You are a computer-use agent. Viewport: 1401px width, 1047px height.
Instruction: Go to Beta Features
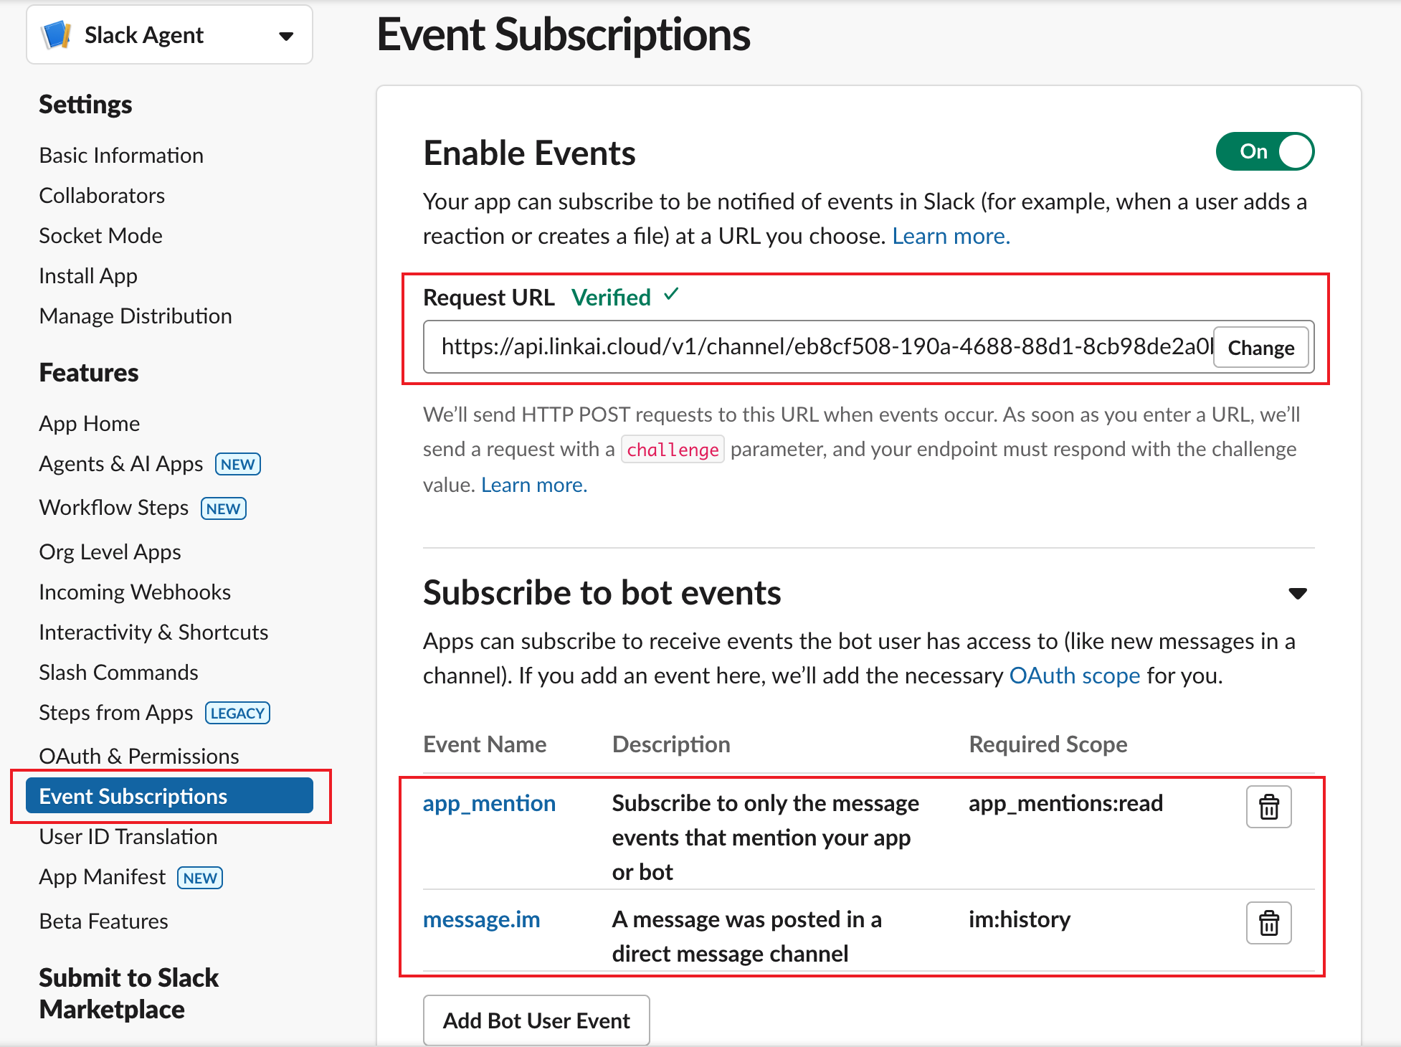pyautogui.click(x=103, y=922)
